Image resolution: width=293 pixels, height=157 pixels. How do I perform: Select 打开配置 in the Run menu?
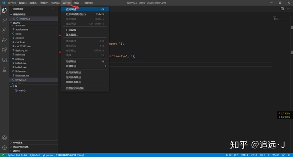point(85,30)
